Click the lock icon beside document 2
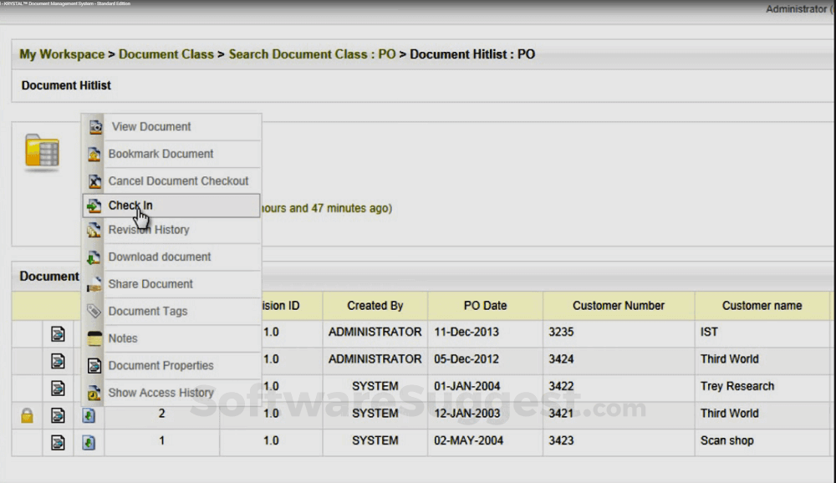The height and width of the screenshot is (483, 836). (27, 414)
